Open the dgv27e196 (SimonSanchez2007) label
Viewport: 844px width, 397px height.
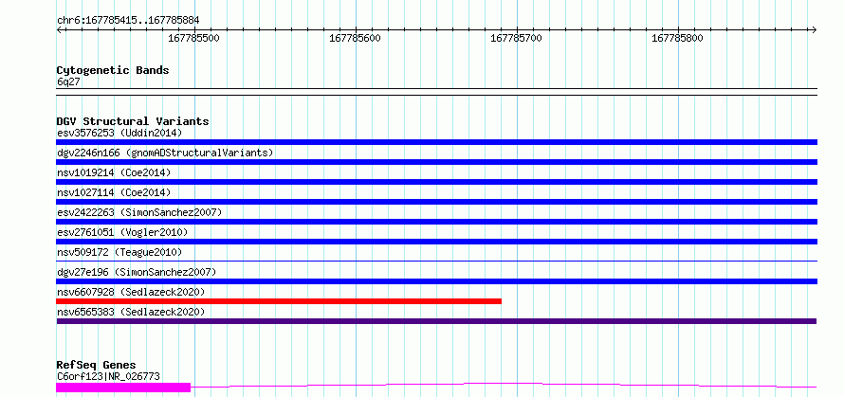click(x=137, y=272)
